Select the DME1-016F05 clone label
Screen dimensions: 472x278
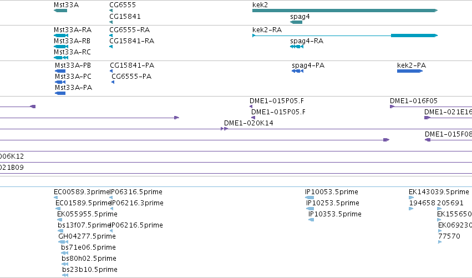point(414,100)
